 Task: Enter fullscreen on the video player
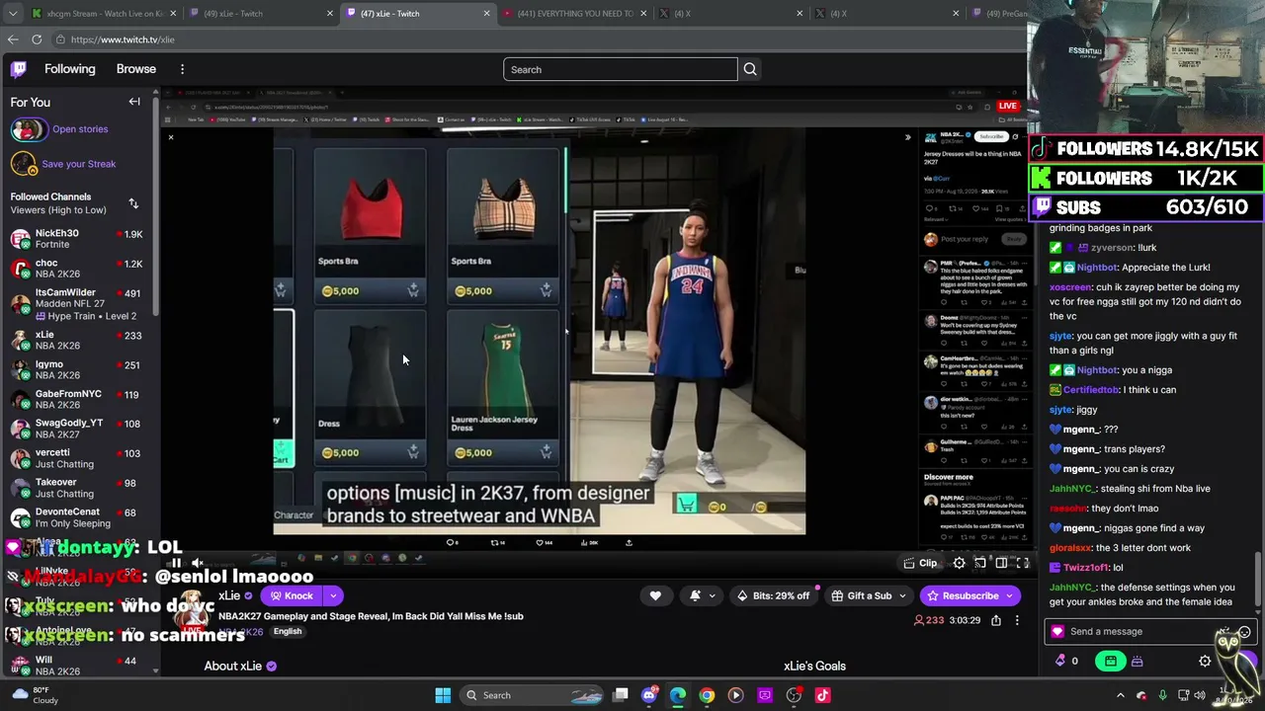(1023, 563)
